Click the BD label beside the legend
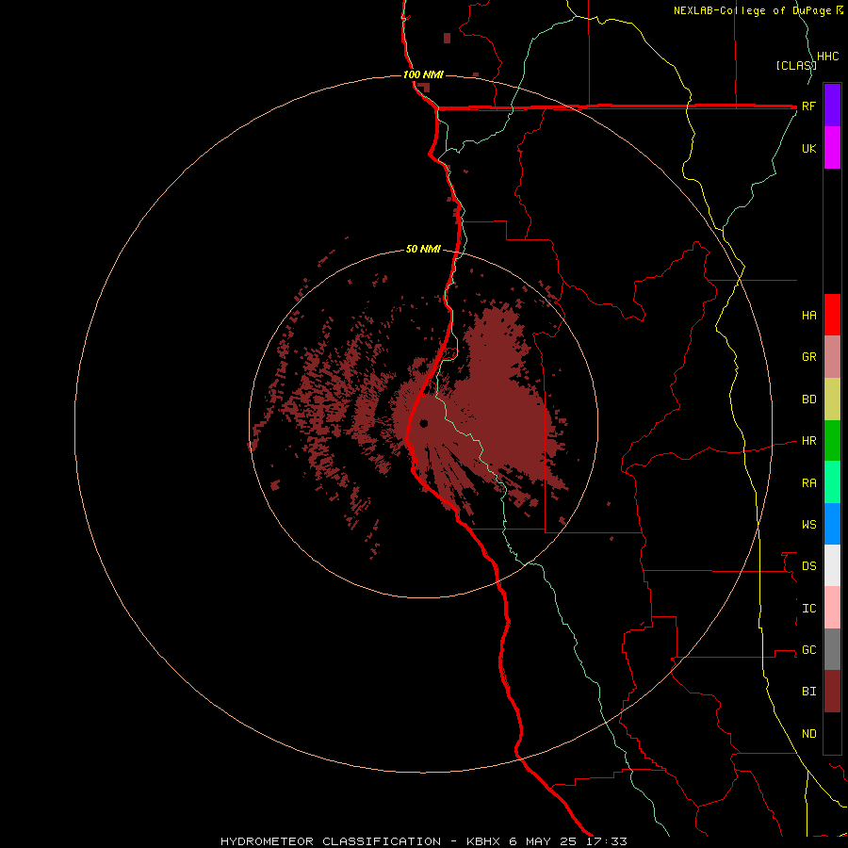848x848 pixels. click(x=808, y=400)
